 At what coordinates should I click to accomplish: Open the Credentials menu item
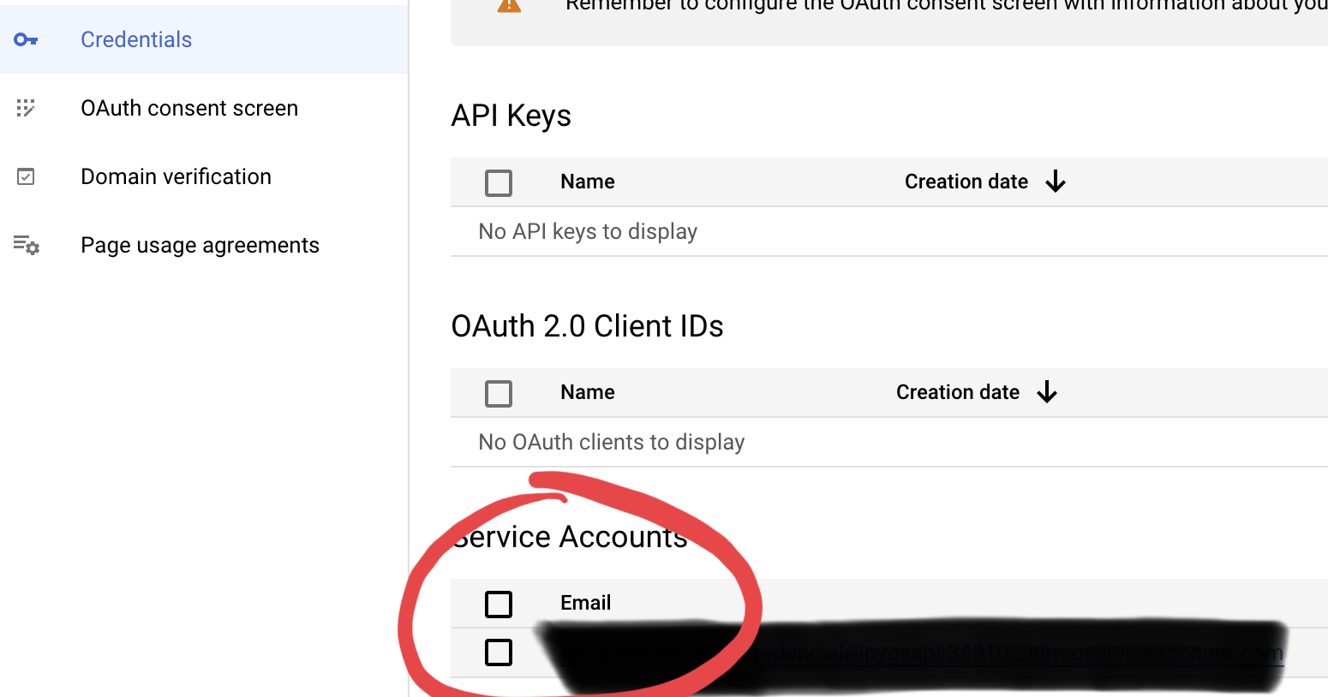136,40
